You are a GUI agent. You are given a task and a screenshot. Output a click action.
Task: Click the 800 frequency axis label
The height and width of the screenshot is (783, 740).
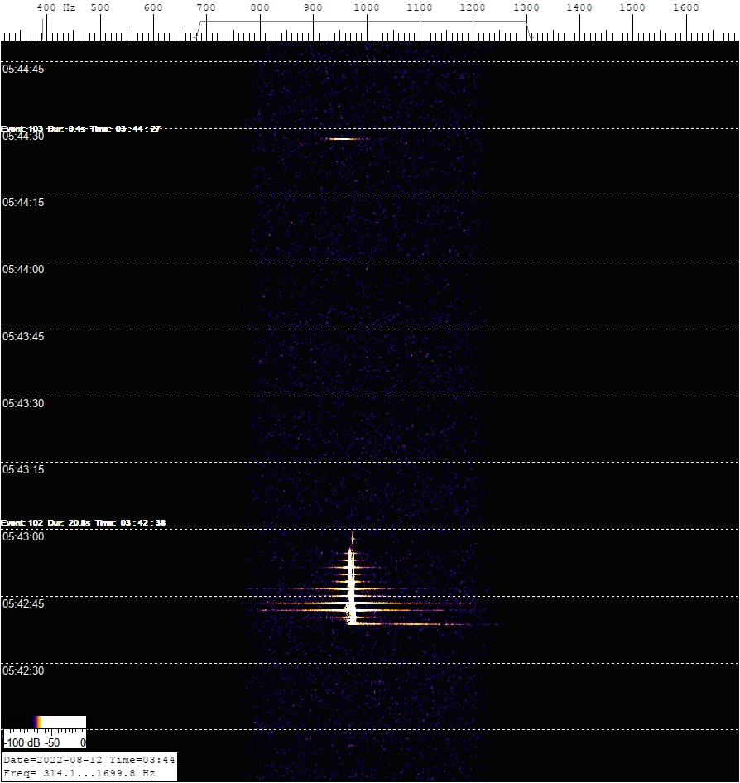260,7
